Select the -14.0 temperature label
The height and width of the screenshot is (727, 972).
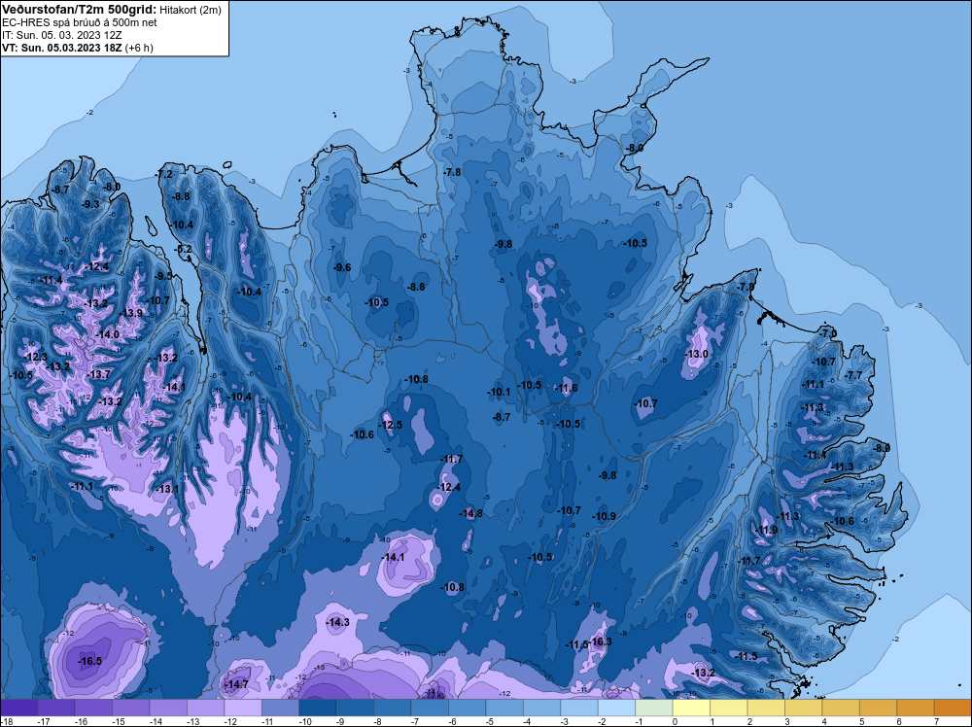click(107, 334)
